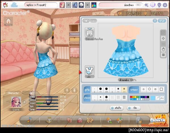Click the garment flip icon above หลัก
This screenshot has width=170, height=133.
(x=90, y=70)
